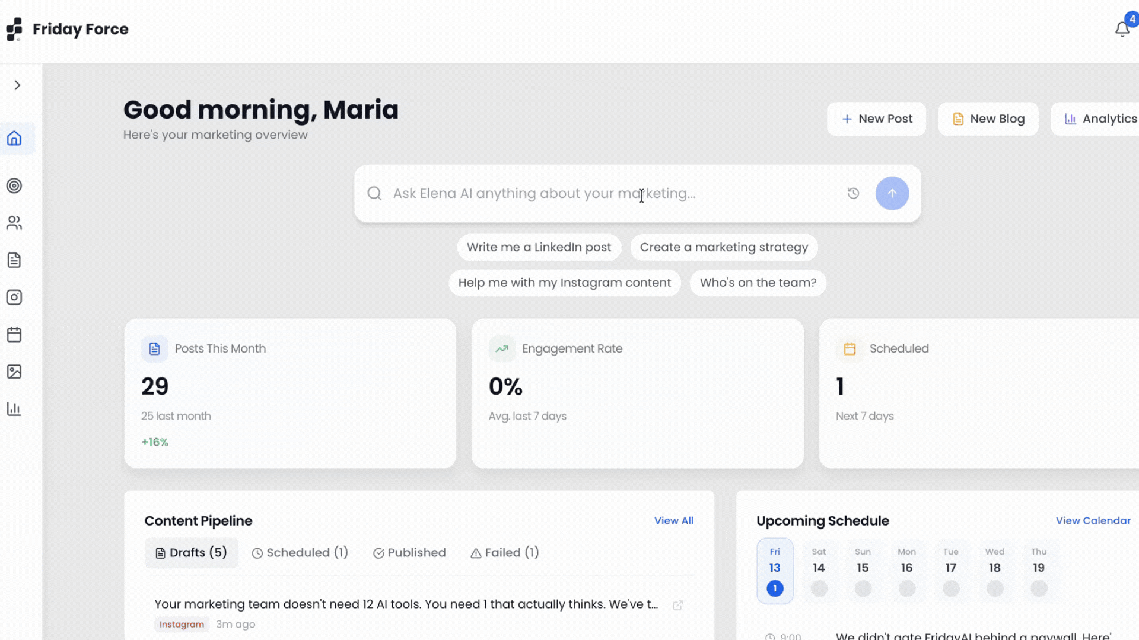Click the View Calendar link
Image resolution: width=1139 pixels, height=640 pixels.
1093,521
